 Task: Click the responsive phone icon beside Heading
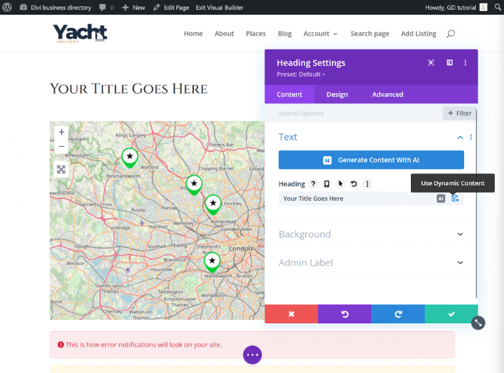[326, 184]
